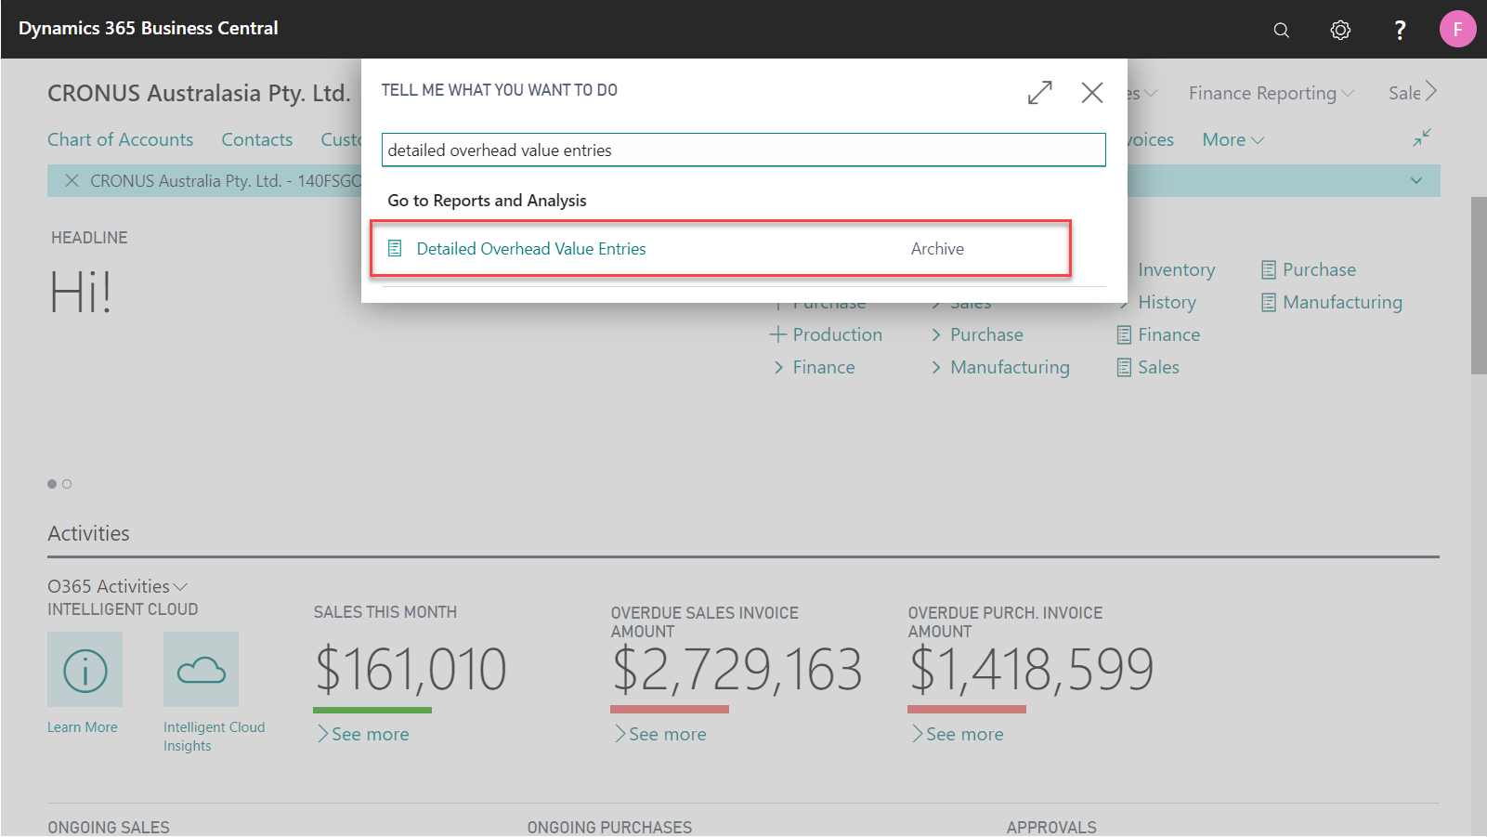
Task: See more under Sales This Month
Action: 363,734
